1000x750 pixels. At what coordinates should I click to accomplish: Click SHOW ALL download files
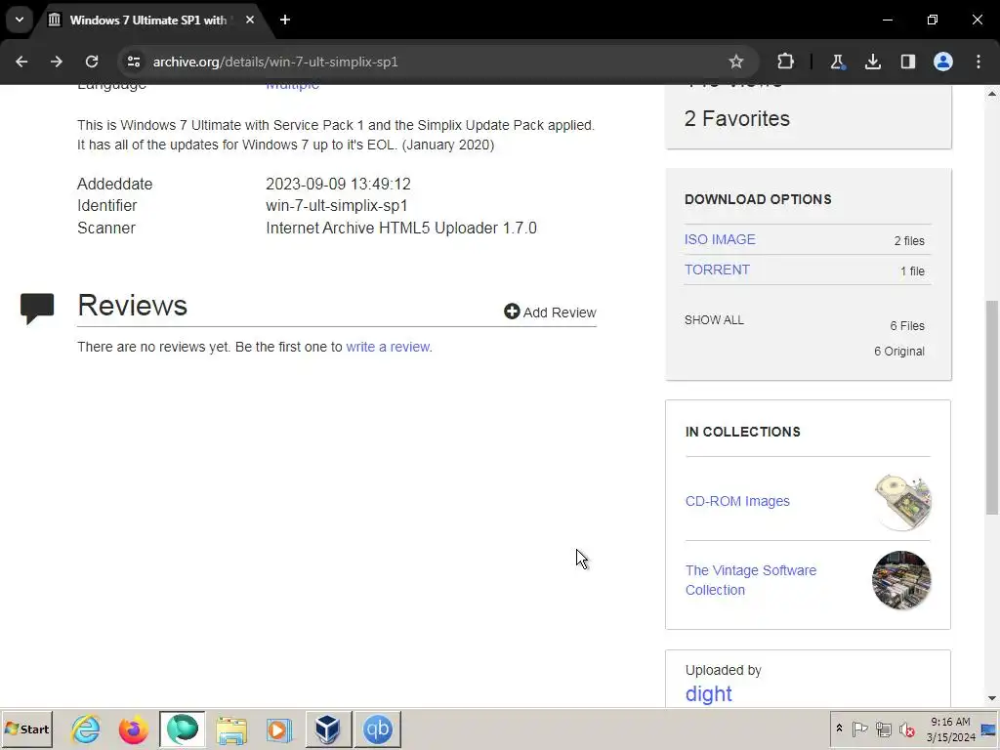[x=714, y=320]
